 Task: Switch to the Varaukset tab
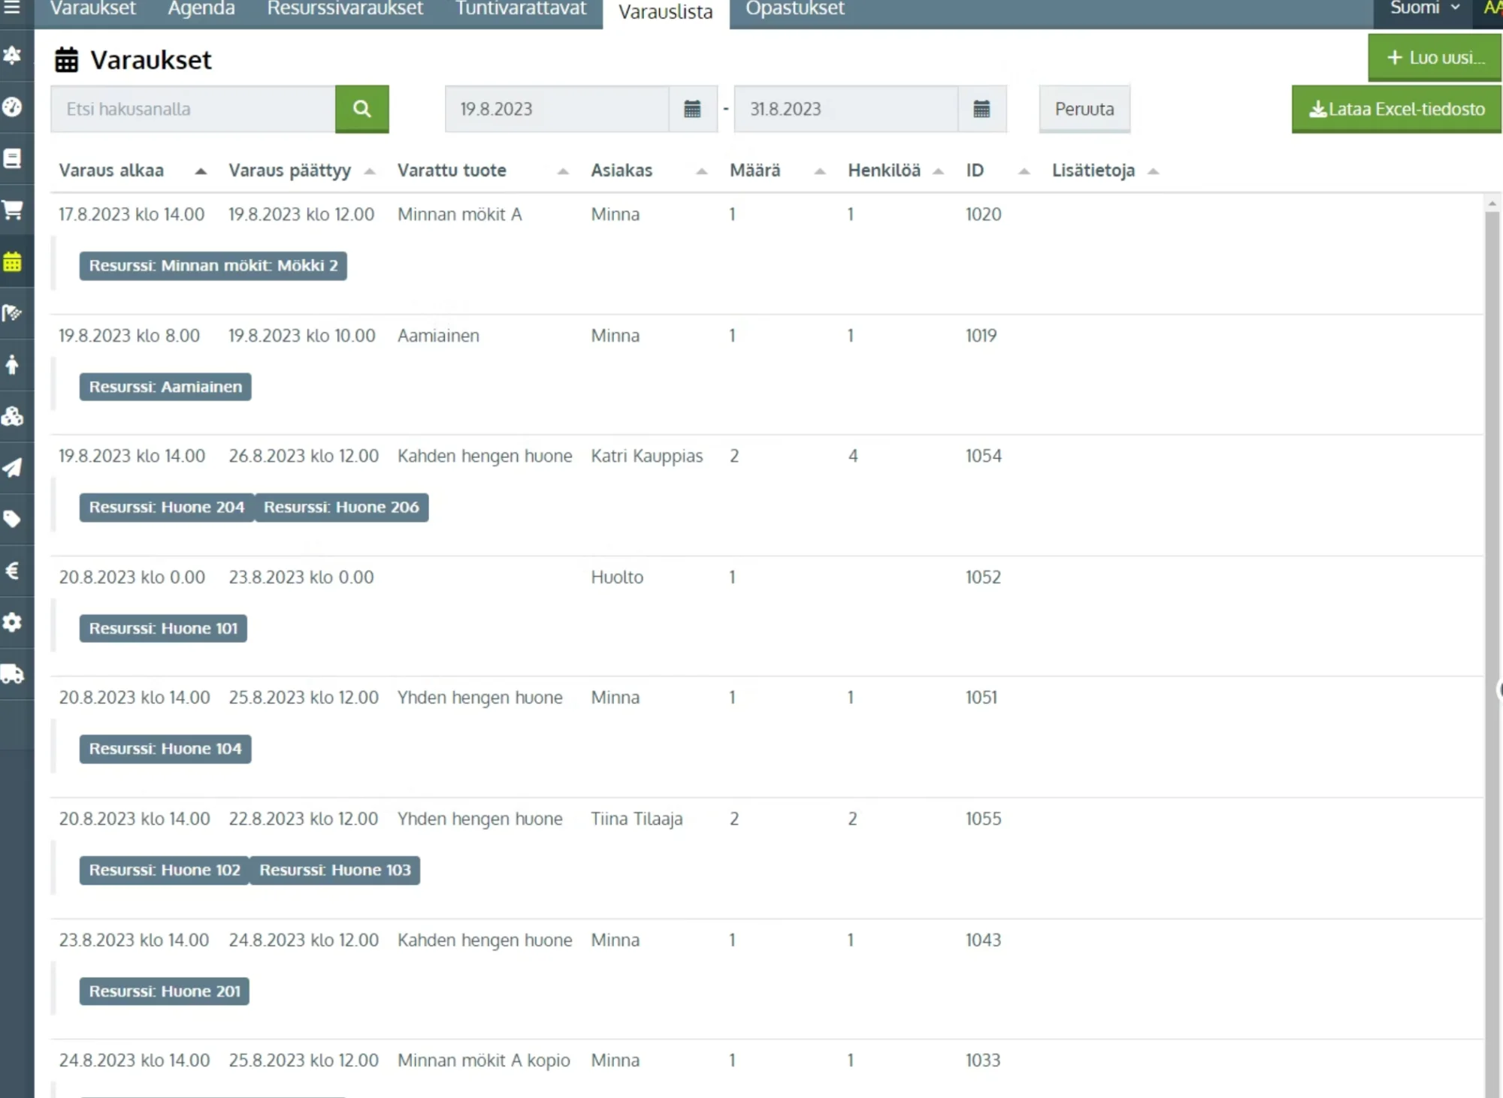(x=92, y=8)
